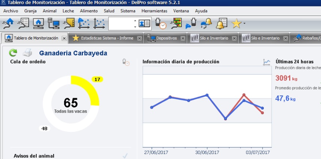
Task: Click the scatter graph toolbar icon
Action: click(99, 24)
